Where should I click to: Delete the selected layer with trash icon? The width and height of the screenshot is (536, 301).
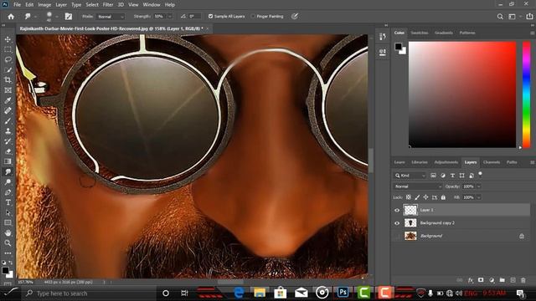[523, 280]
